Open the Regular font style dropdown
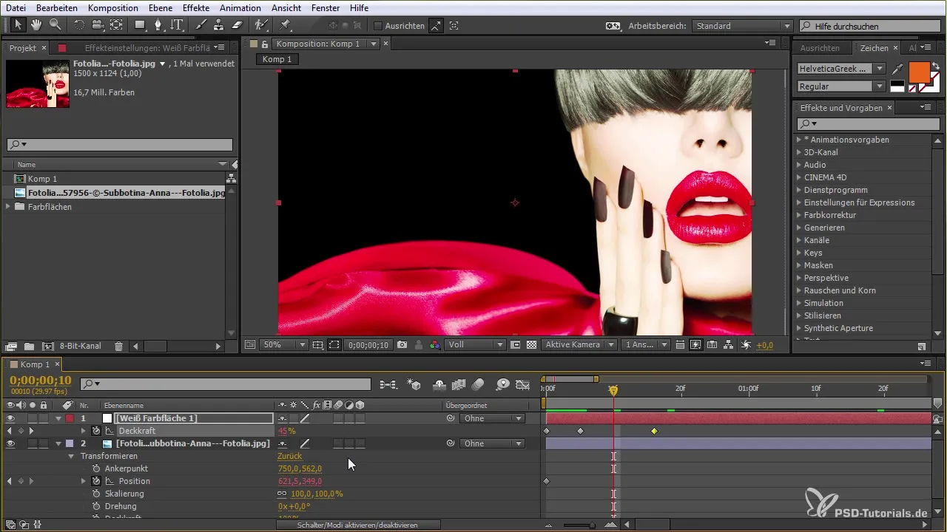The image size is (947, 532). pos(841,86)
